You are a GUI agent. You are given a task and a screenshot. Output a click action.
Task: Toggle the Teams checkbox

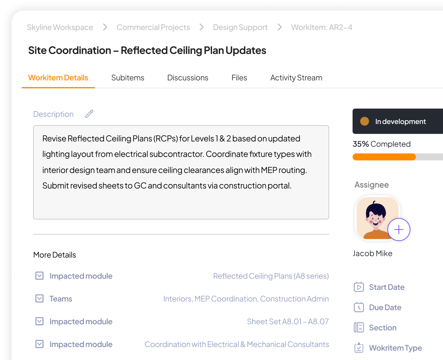pyautogui.click(x=40, y=299)
